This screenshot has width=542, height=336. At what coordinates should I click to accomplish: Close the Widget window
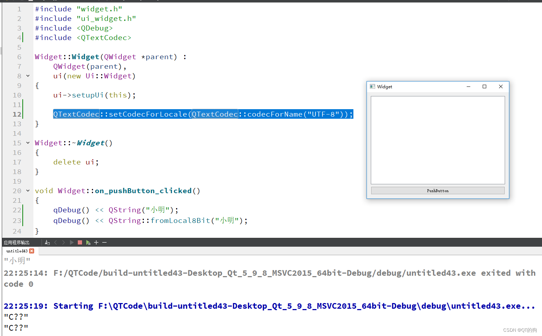pos(501,86)
